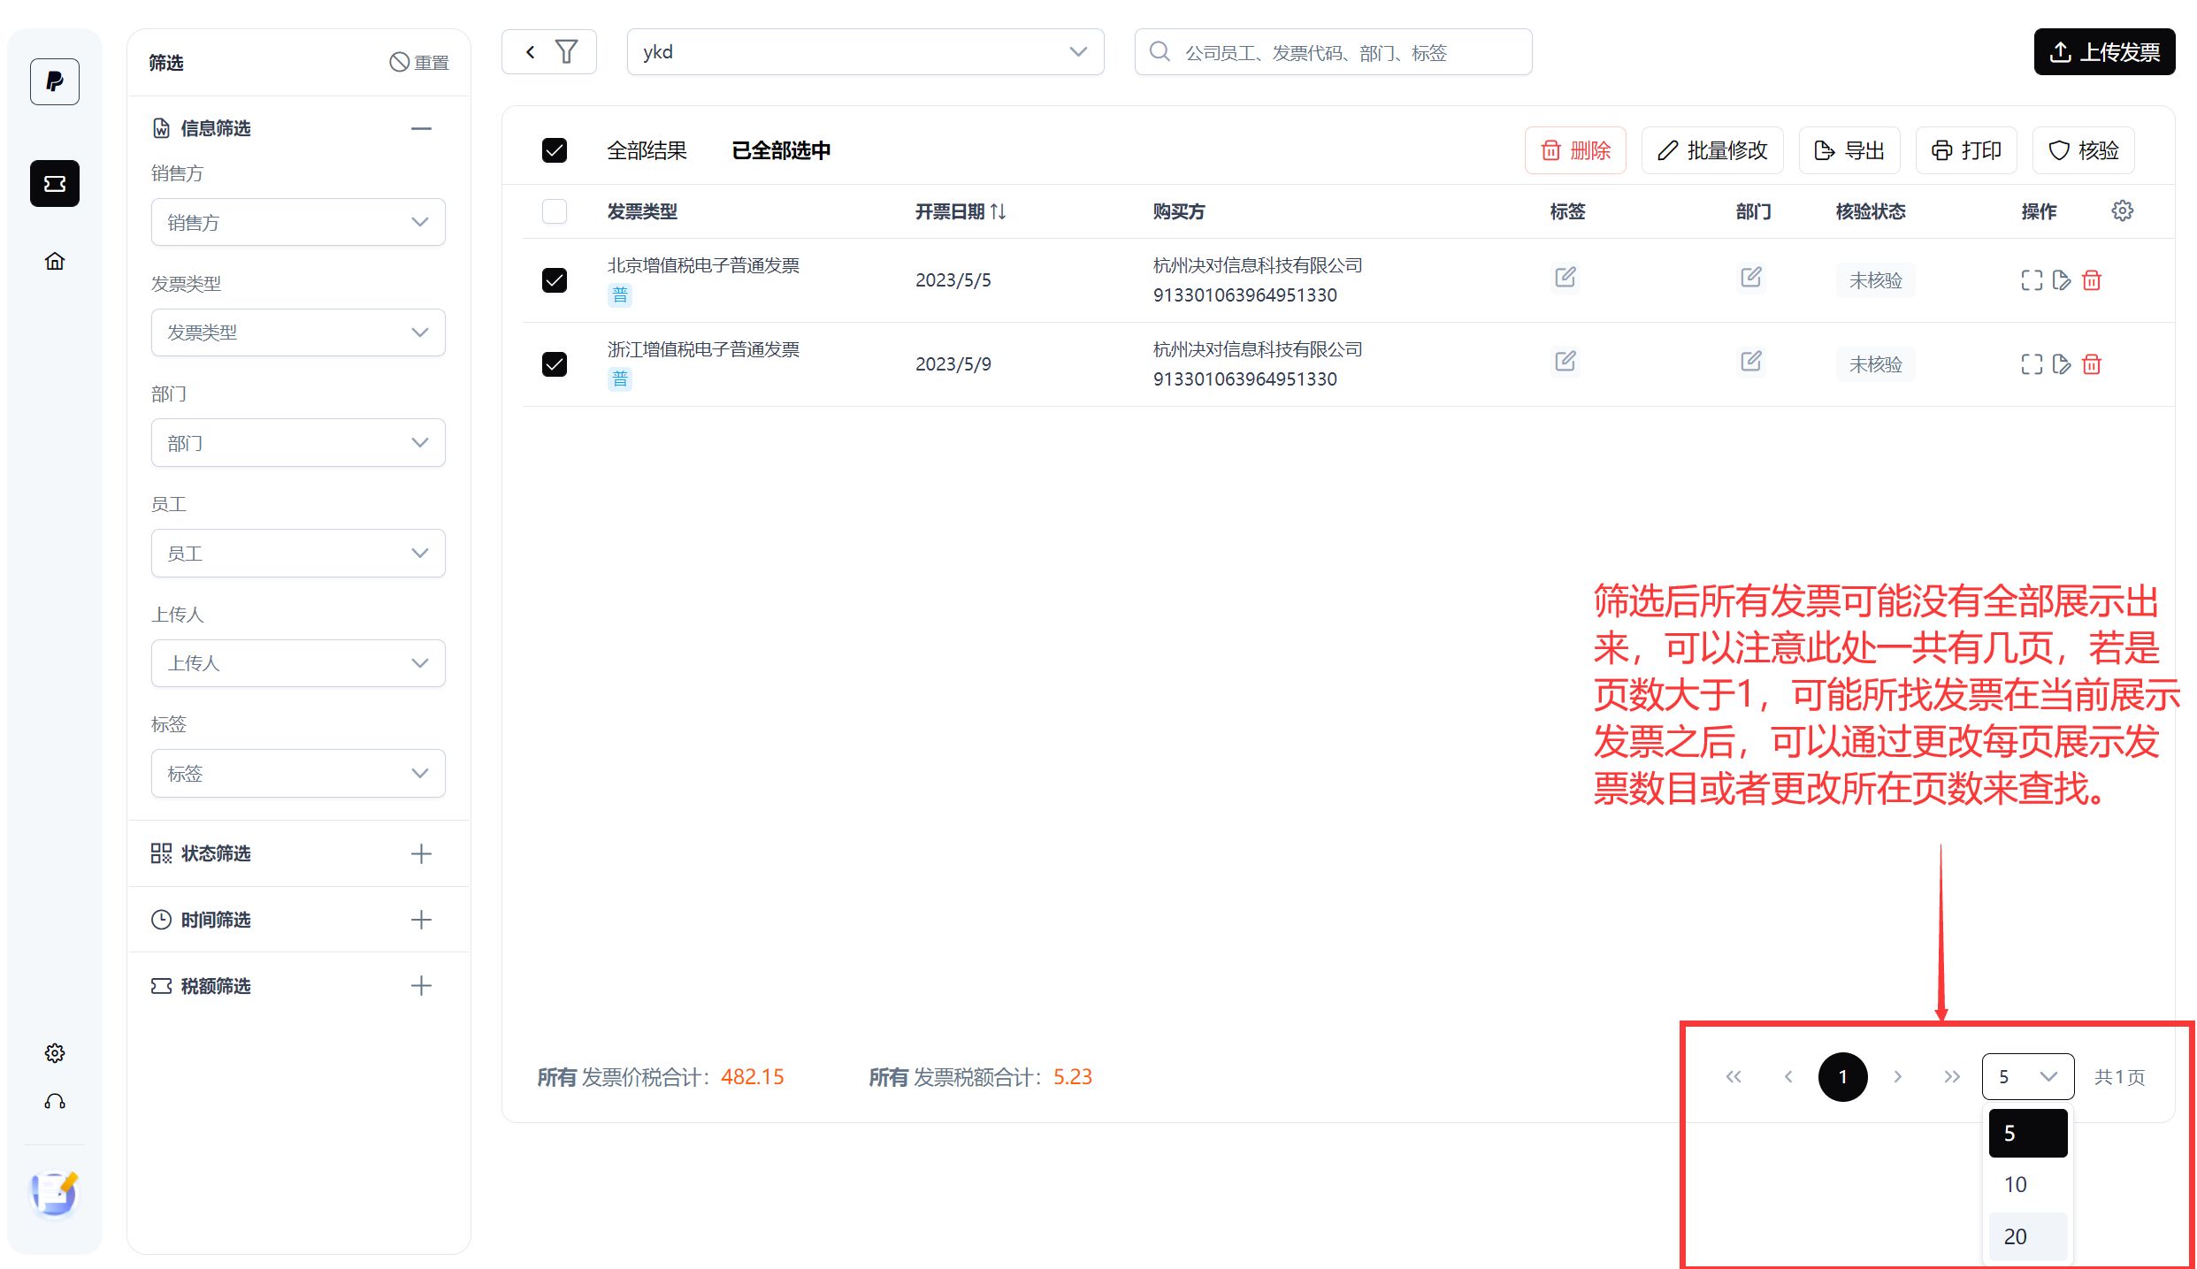Image resolution: width=2197 pixels, height=1269 pixels.
Task: Click the 批量修改 button
Action: 1712,150
